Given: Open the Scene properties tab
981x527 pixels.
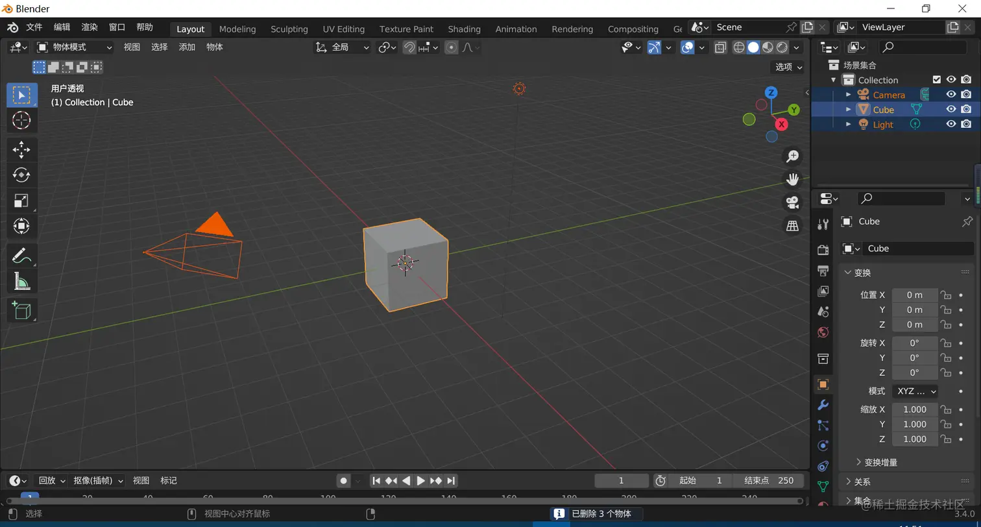Looking at the screenshot, I should (x=823, y=312).
